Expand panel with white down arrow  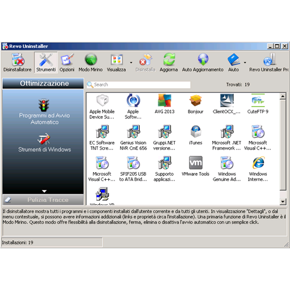(44, 191)
